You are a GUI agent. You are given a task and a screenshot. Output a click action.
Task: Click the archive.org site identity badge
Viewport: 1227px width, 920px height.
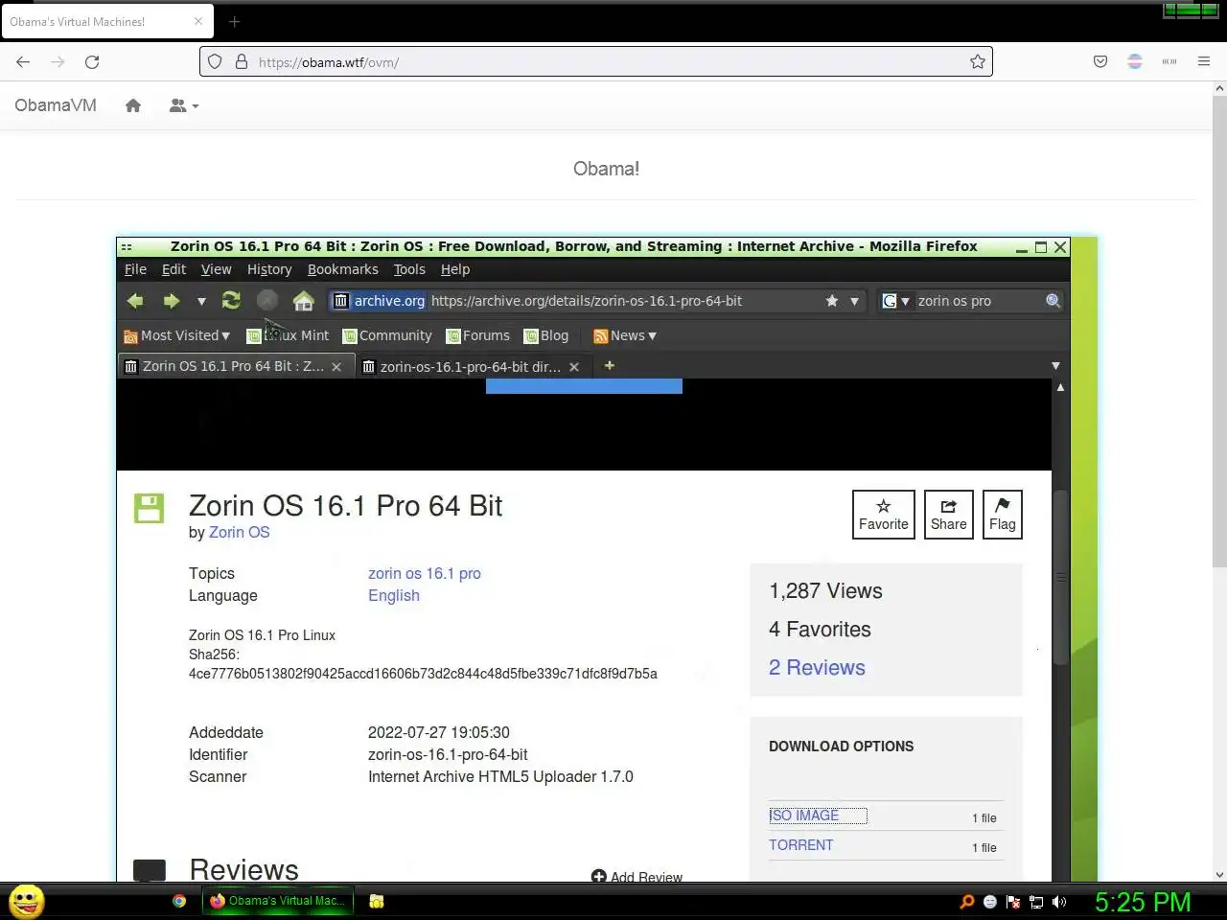[x=379, y=301]
